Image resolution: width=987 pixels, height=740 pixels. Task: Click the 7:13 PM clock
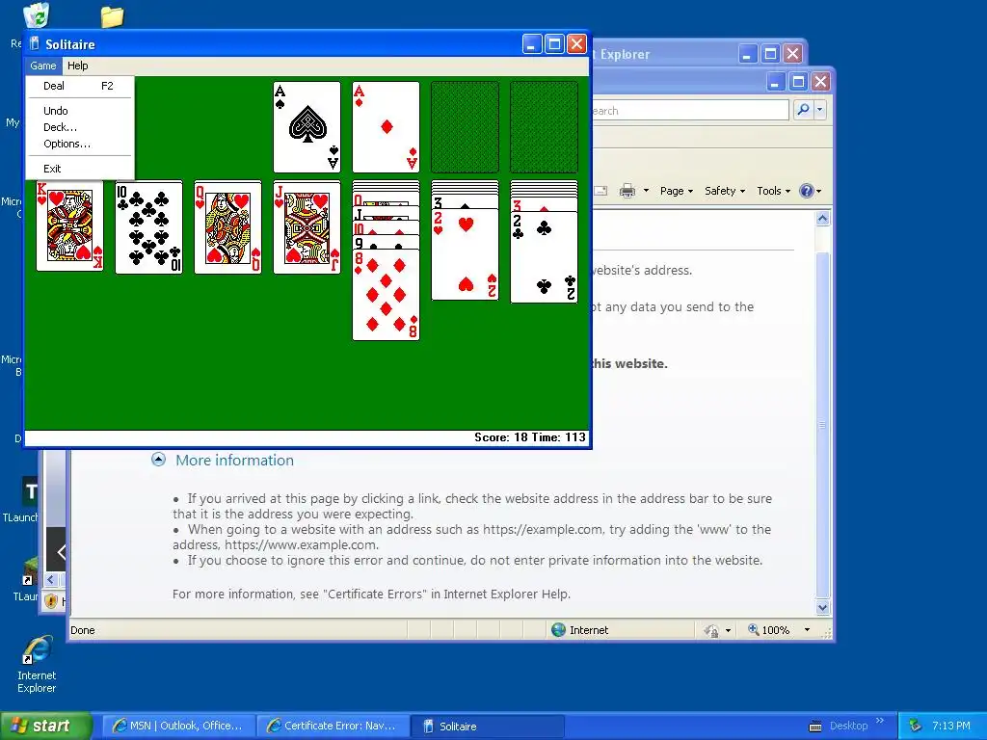pos(951,726)
